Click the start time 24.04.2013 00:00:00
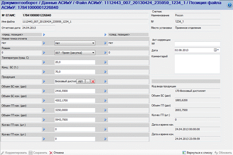233x155 pixels. [188, 129]
